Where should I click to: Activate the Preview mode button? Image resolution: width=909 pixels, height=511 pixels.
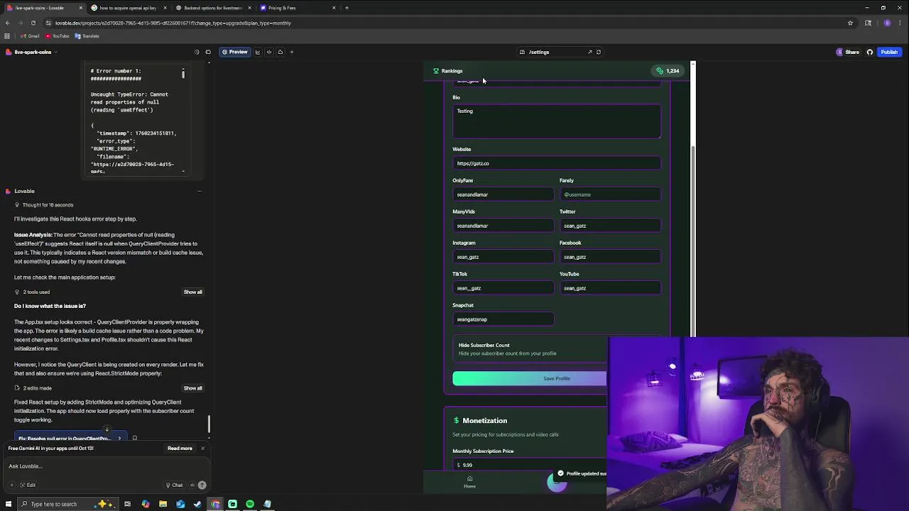click(x=234, y=52)
